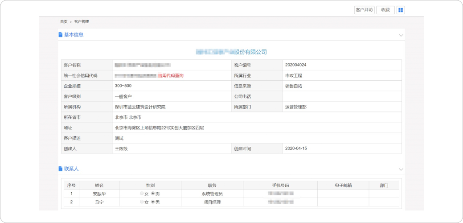Image resolution: width=463 pixels, height=223 pixels.
Task: Open the blue grid view icon
Action: [401, 10]
